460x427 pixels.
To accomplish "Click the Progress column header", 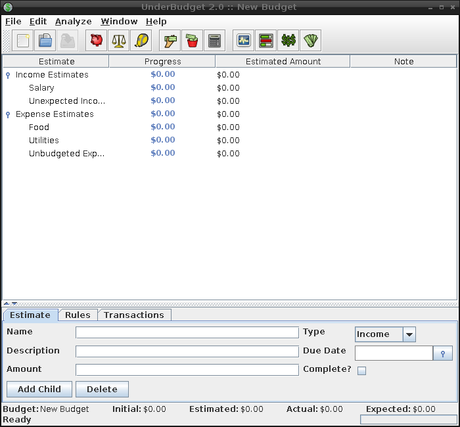I will pos(162,61).
